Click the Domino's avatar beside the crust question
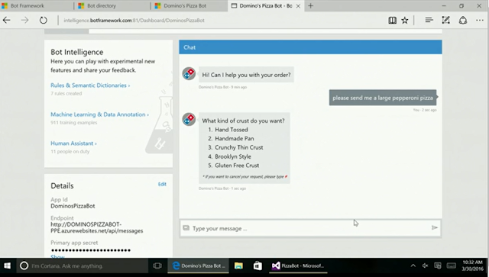 pos(189,119)
